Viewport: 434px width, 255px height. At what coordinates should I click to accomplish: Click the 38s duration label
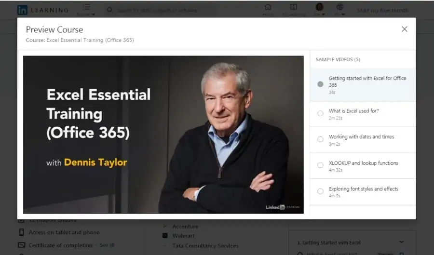click(332, 93)
